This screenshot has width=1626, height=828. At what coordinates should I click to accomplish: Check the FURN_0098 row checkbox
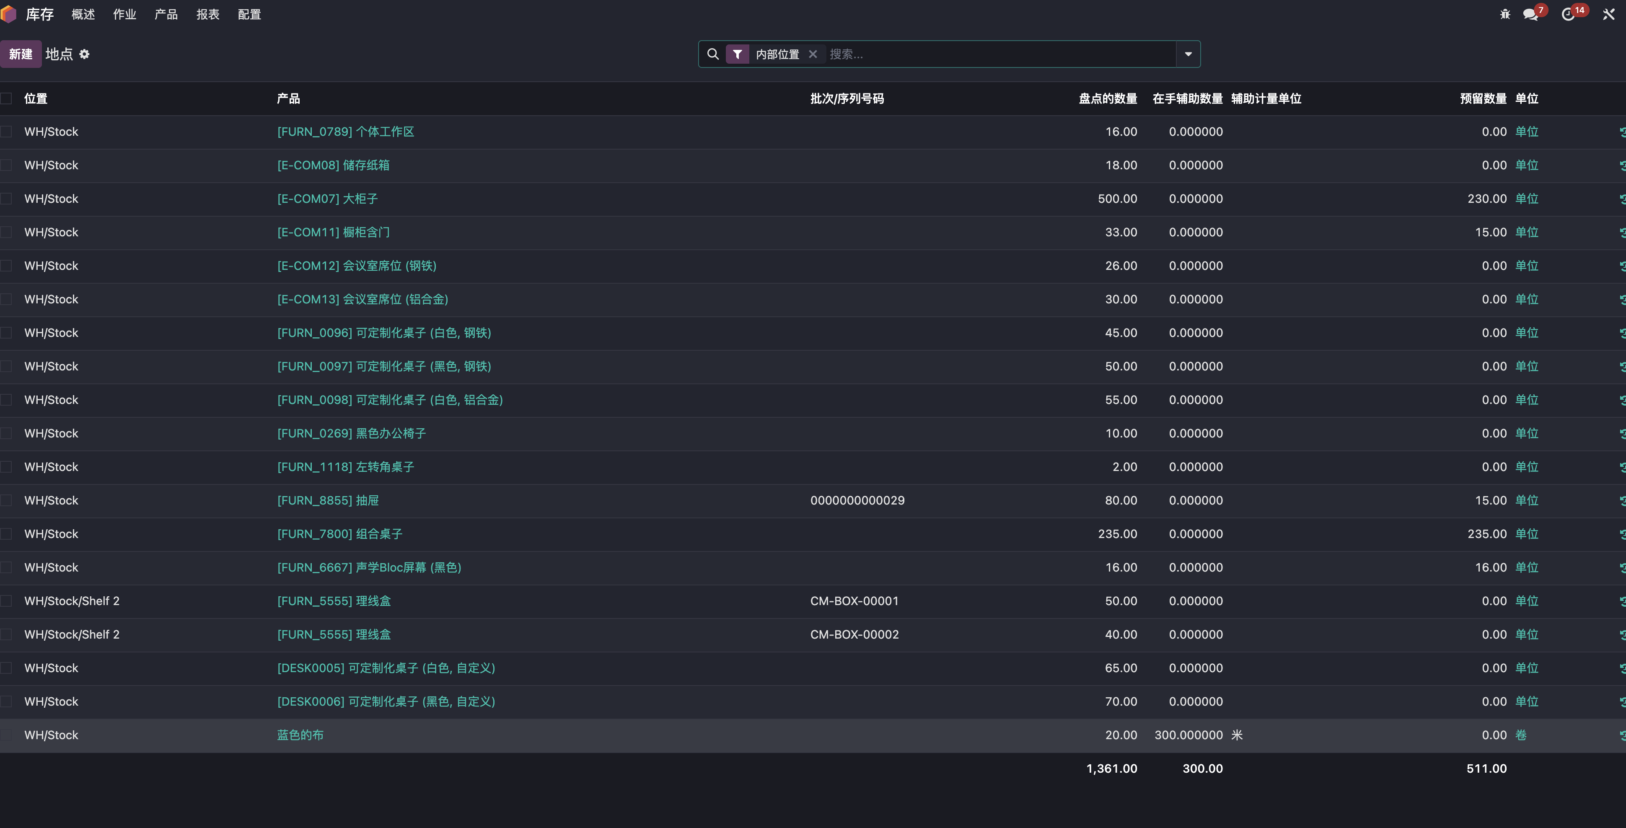pos(6,399)
